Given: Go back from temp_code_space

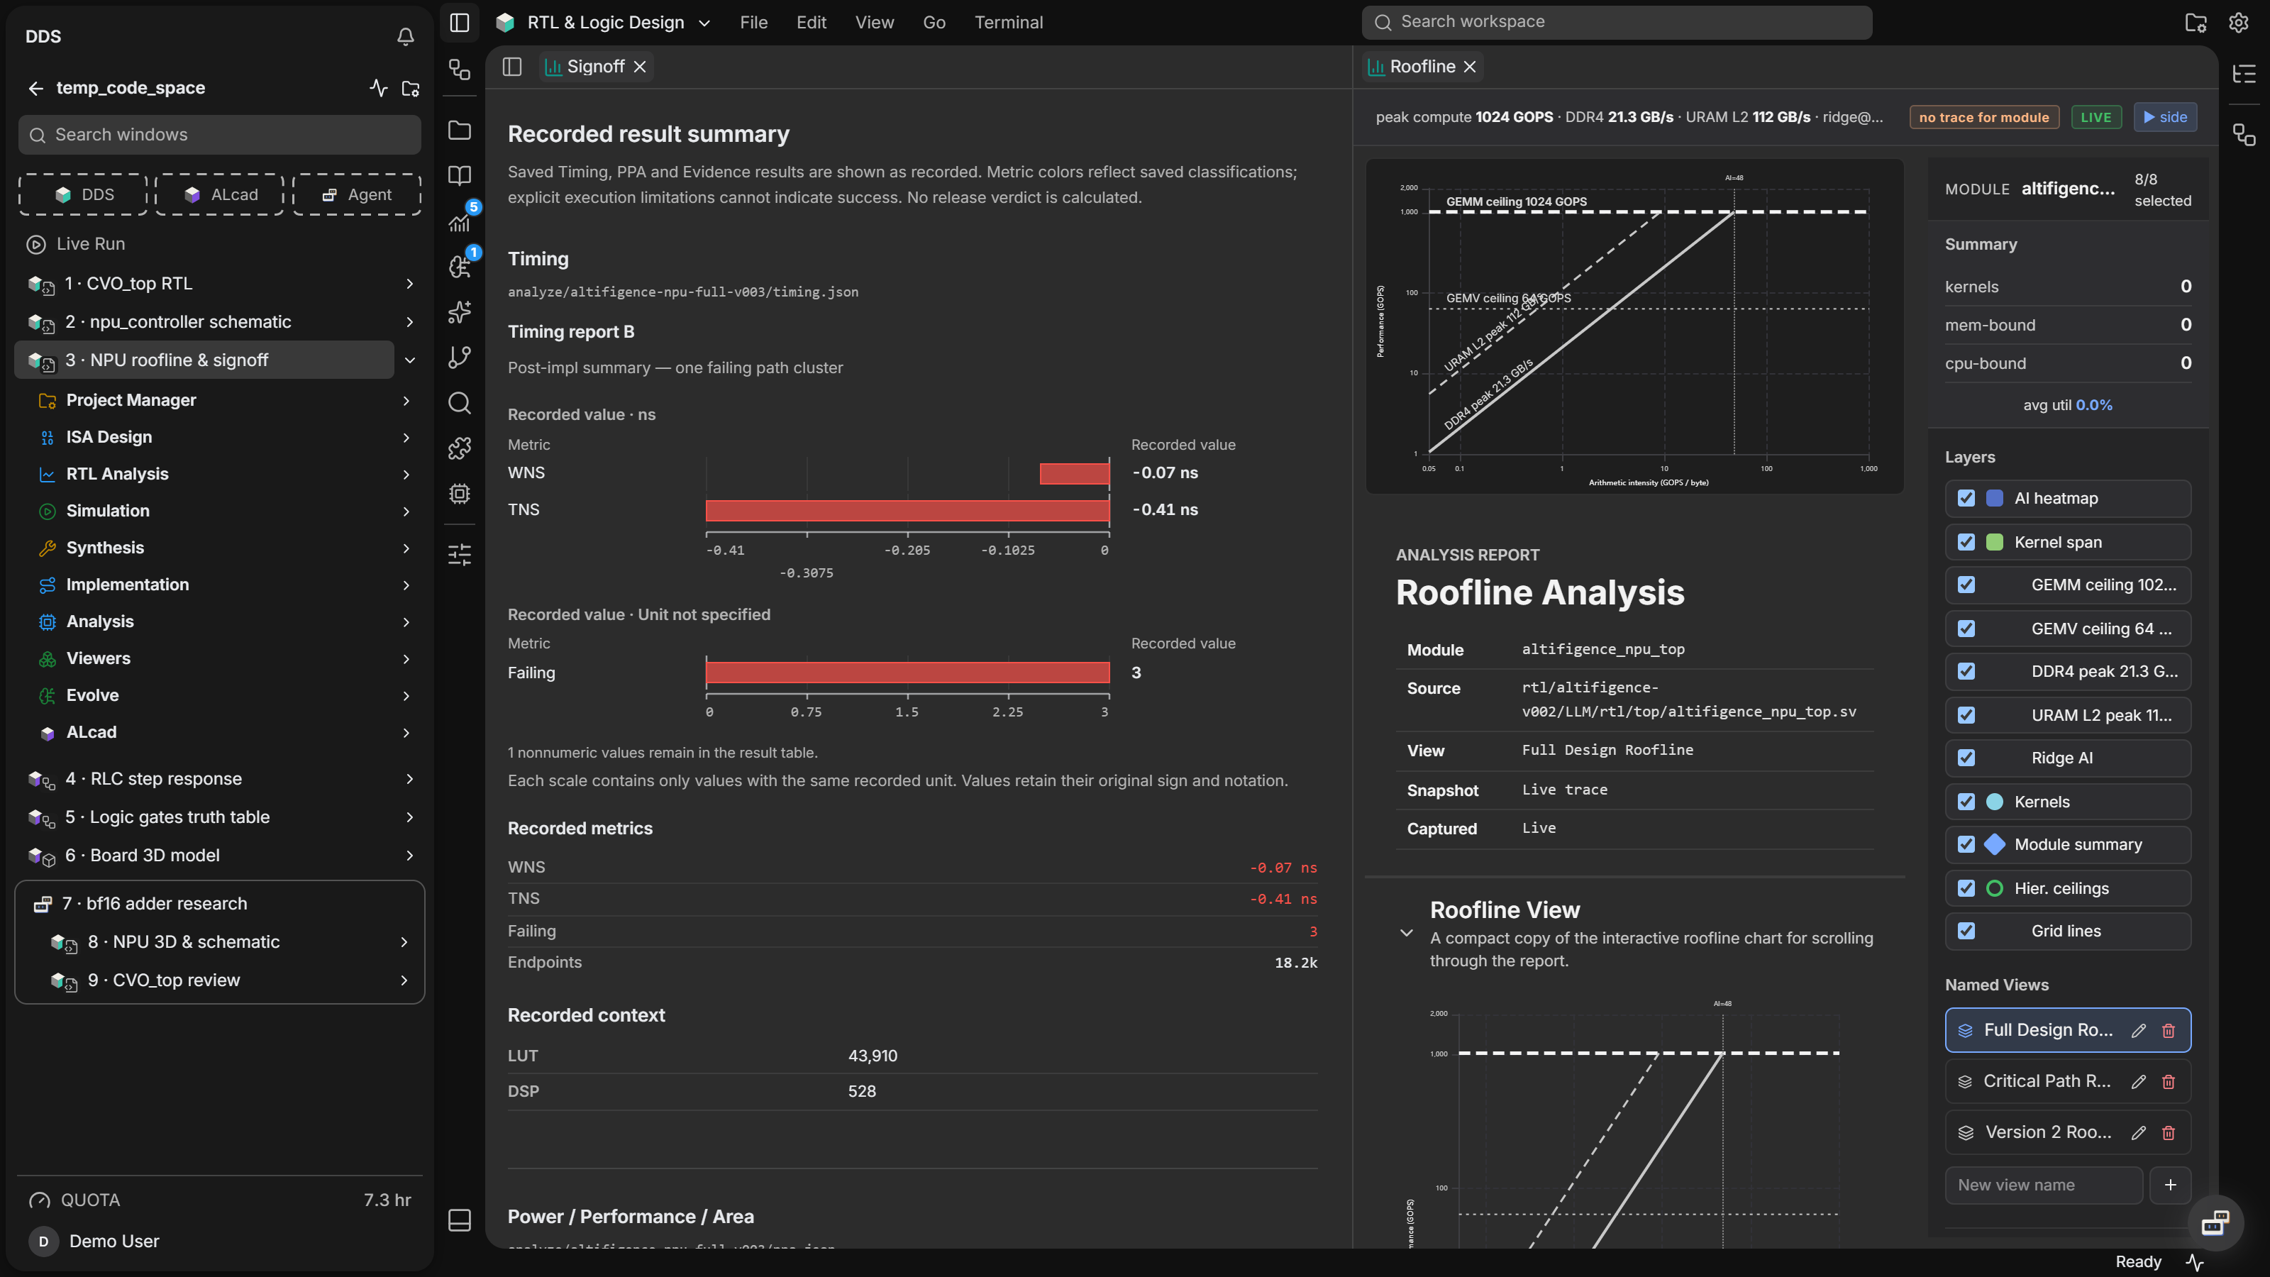Looking at the screenshot, I should point(35,88).
